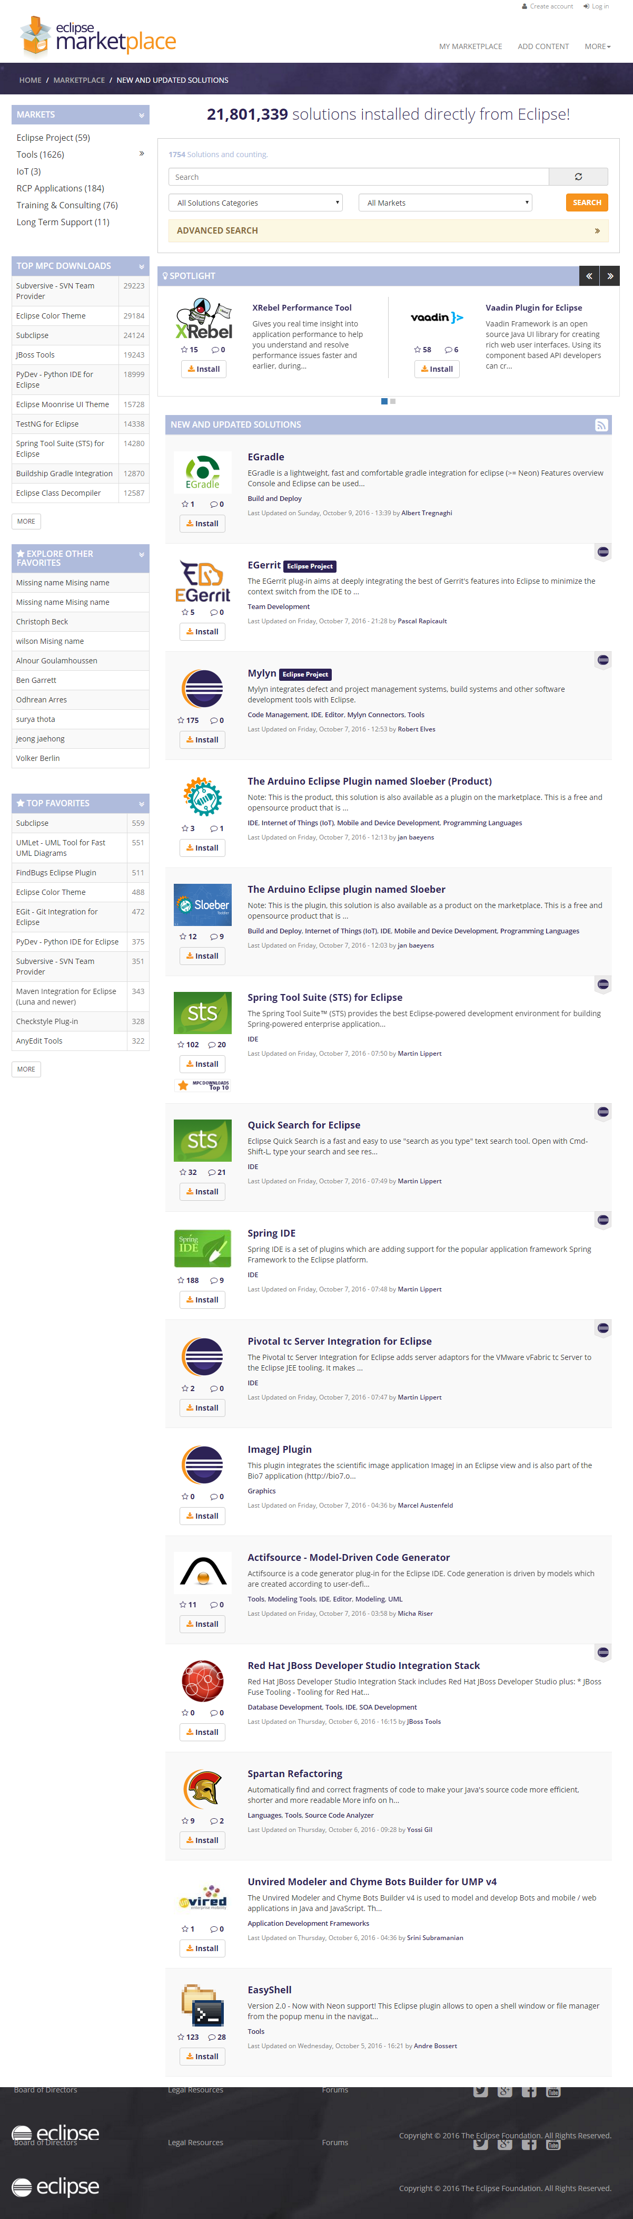Open the Spartan Refactoring helmet logo
The image size is (633, 2219).
(203, 1788)
